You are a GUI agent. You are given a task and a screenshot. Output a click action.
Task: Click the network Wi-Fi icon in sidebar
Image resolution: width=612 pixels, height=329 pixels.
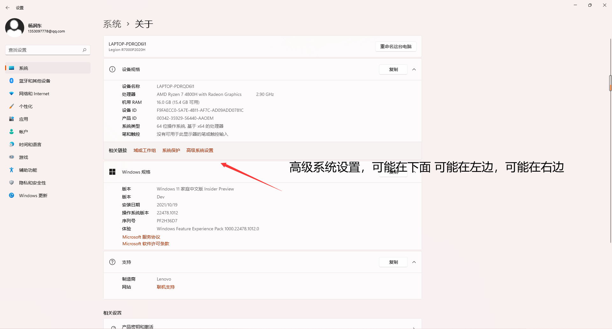(11, 94)
